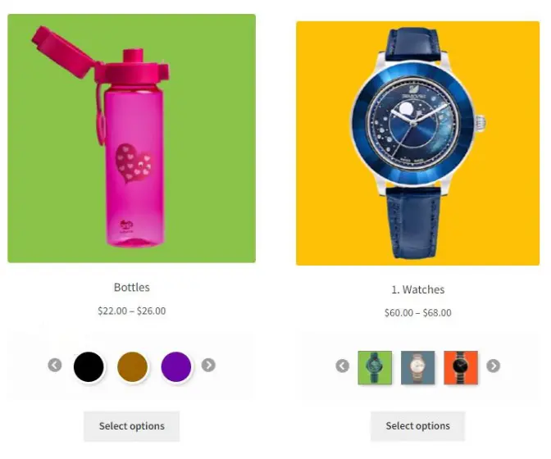Click the next arrow after the purple swatch
The width and height of the screenshot is (551, 459).
[208, 365]
